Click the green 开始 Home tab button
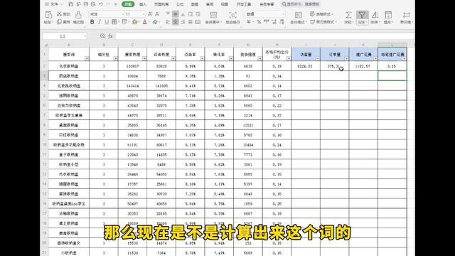Image resolution: width=455 pixels, height=256 pixels. coord(128,4)
